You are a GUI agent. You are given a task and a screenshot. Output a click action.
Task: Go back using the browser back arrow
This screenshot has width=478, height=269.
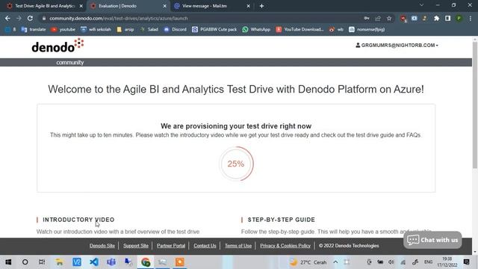[x=7, y=18]
